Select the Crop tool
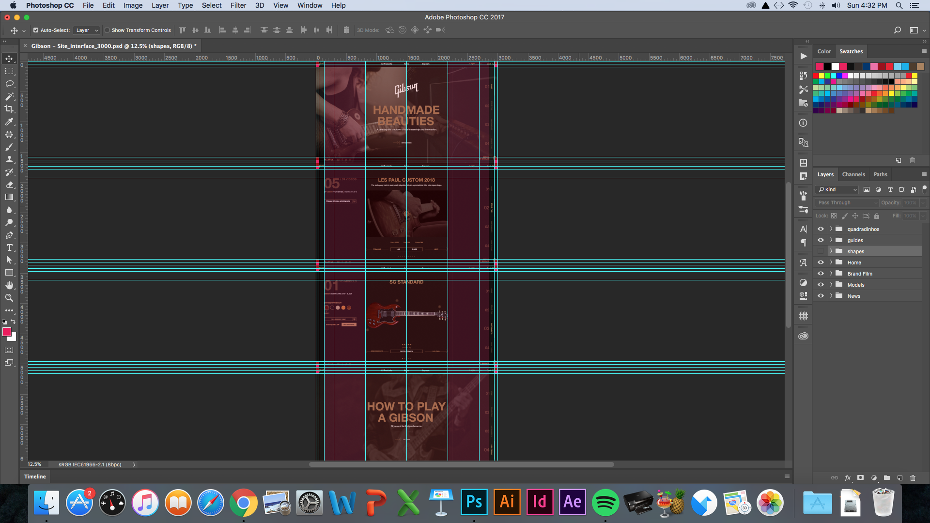This screenshot has height=523, width=930. pyautogui.click(x=9, y=109)
